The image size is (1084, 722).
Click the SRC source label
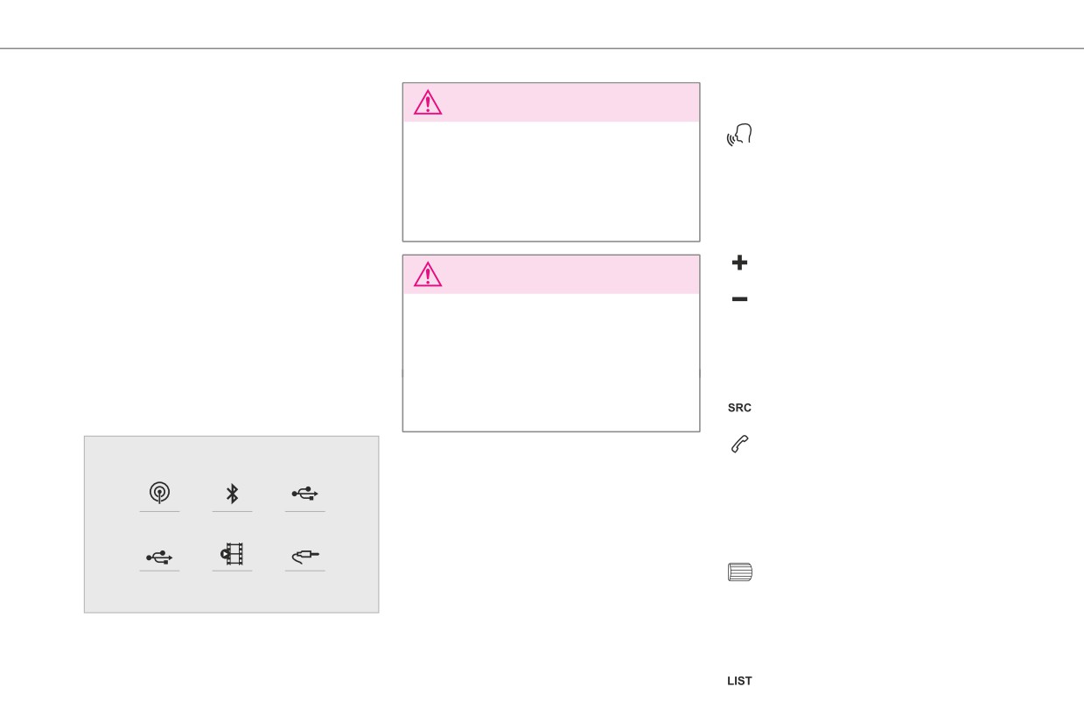coord(739,408)
